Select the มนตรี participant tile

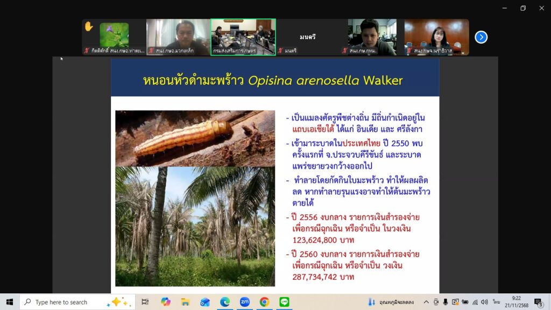(x=308, y=37)
